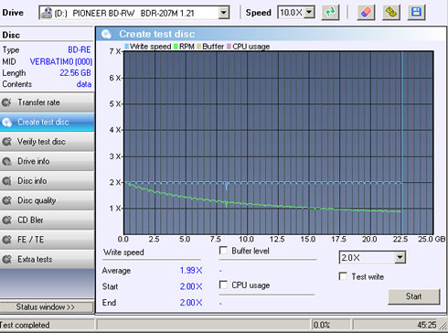Screen dimensions: 448x333
Task: Click the disc Type value BD-RE
Action: click(80, 49)
